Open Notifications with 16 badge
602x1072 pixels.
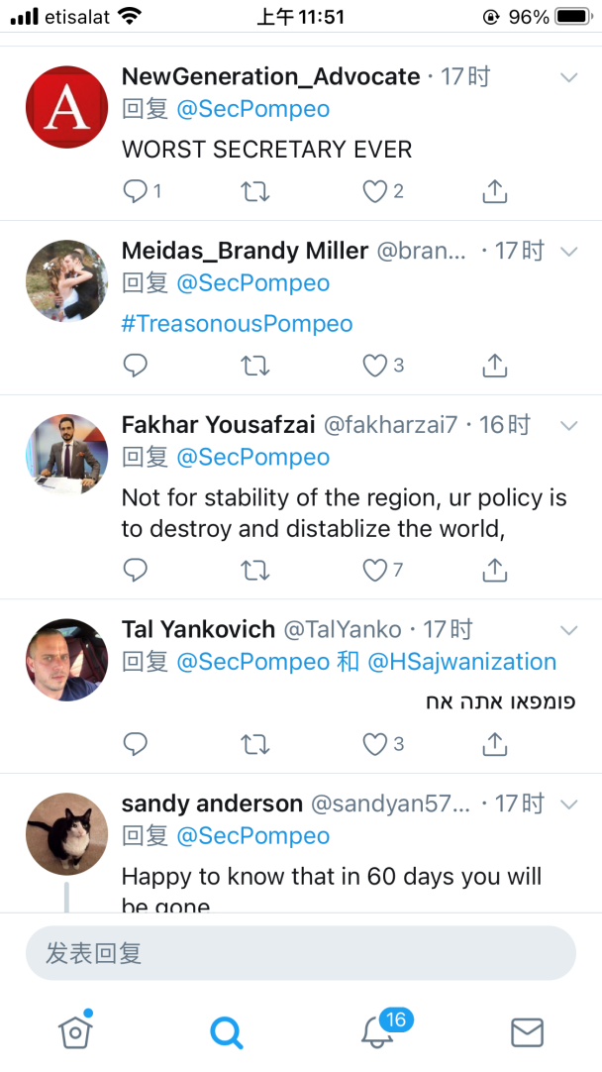[x=377, y=1032]
